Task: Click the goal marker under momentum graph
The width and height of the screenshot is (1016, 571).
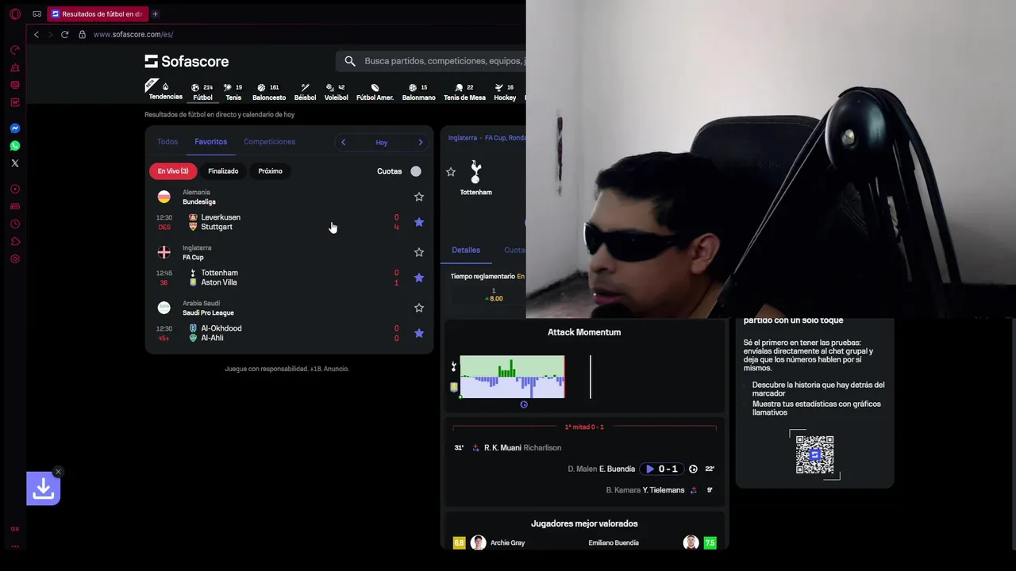Action: click(x=524, y=404)
